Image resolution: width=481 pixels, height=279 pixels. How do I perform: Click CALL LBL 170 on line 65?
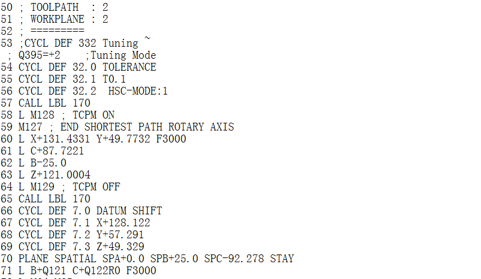54,199
